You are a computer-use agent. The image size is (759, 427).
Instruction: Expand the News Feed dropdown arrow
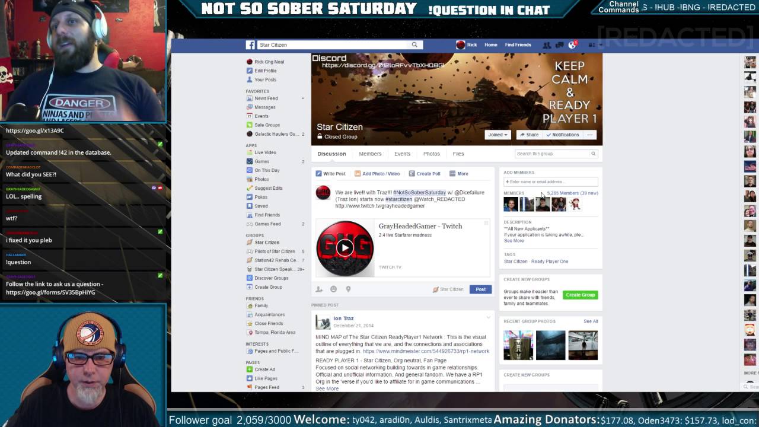point(302,98)
